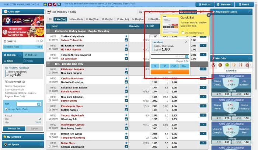Viewport: 258px width, 150px height.
Task: Open statistics chart for Traktor Chelyabinsk match
Action: (x=126, y=40)
